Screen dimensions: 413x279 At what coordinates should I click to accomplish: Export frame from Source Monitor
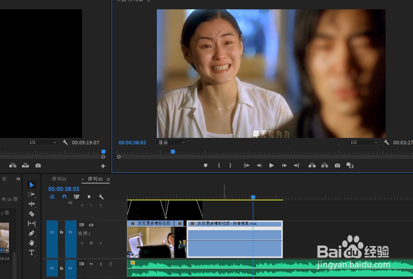pos(38,166)
